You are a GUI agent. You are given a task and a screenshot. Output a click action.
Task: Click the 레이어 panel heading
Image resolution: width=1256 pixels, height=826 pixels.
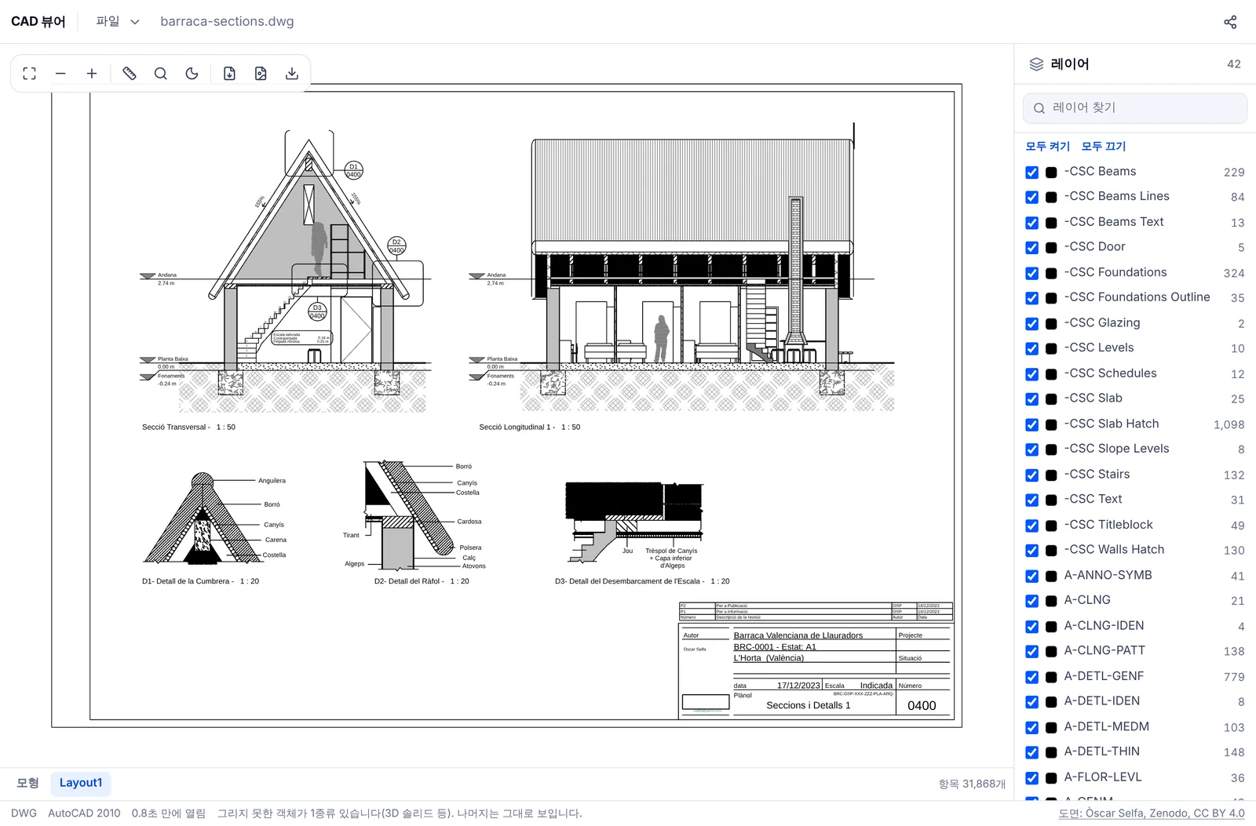point(1070,64)
